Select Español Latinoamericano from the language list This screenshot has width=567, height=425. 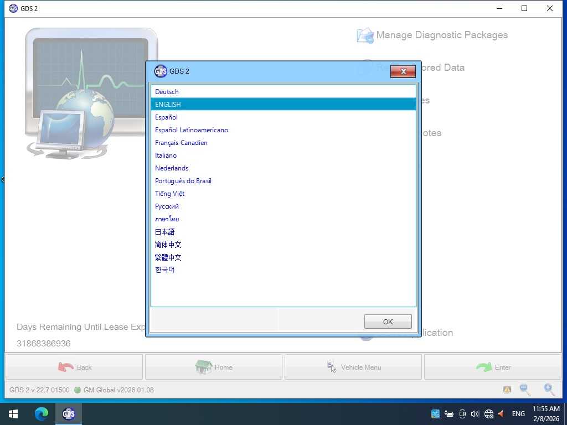tap(192, 130)
